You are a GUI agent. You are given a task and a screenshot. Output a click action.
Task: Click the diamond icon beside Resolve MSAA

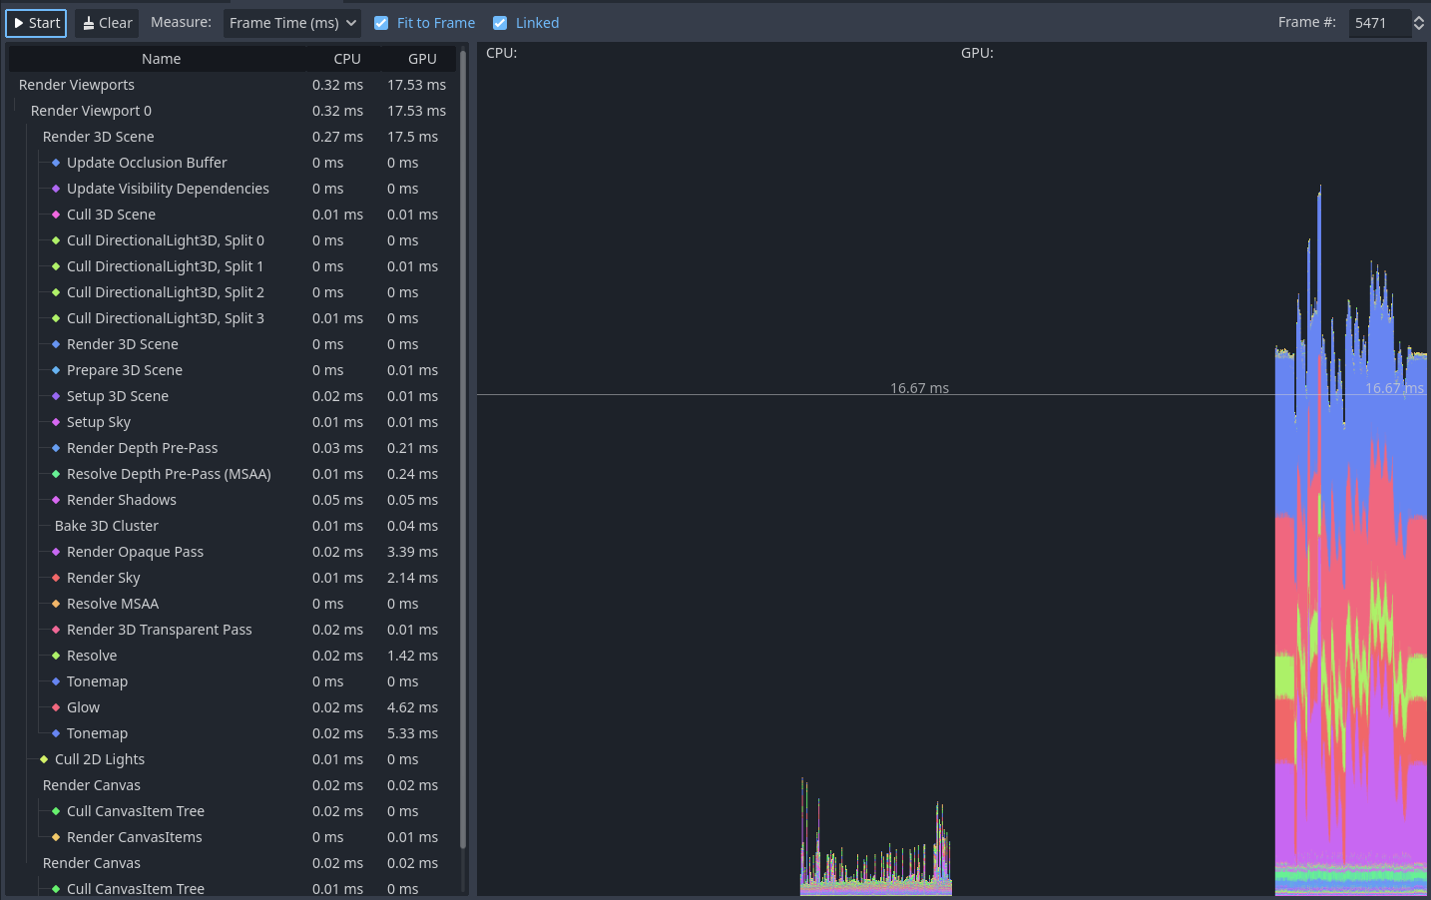click(x=55, y=603)
